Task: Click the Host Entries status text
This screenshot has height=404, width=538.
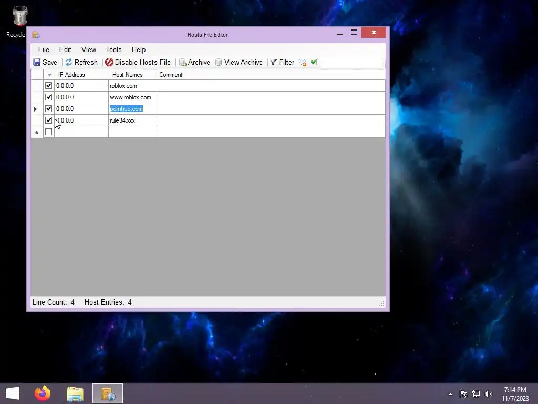Action: [x=108, y=302]
